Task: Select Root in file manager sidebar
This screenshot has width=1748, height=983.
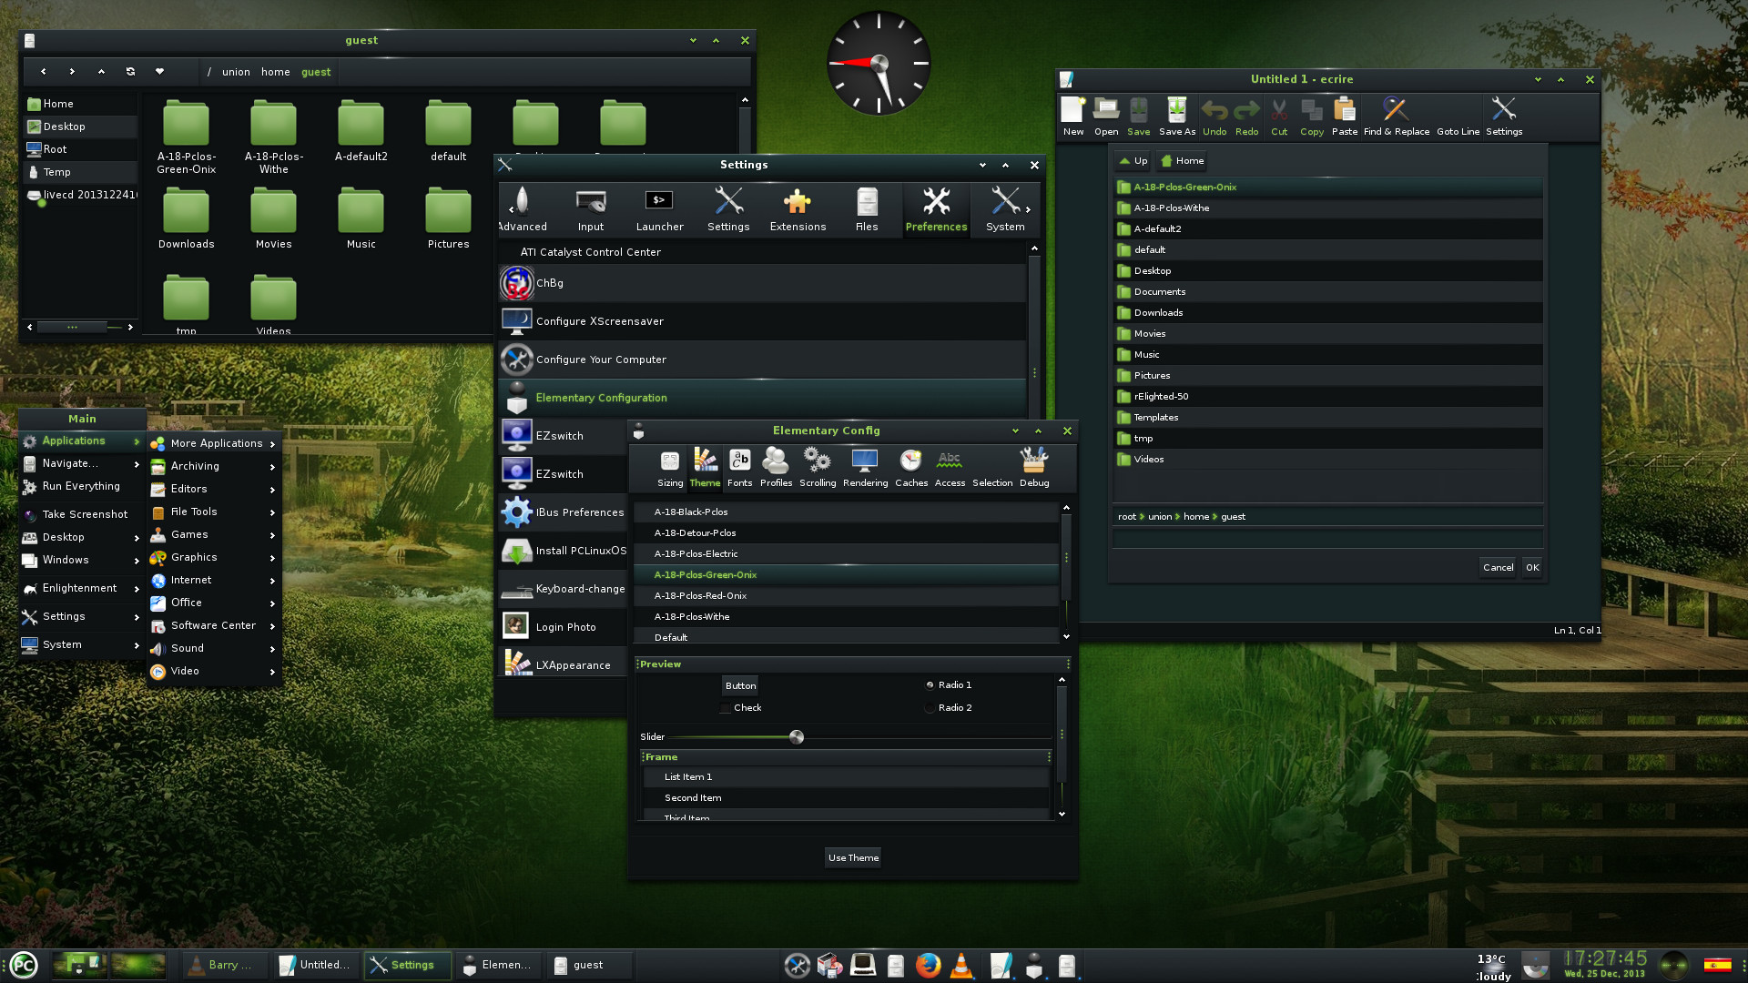Action: pyautogui.click(x=80, y=149)
